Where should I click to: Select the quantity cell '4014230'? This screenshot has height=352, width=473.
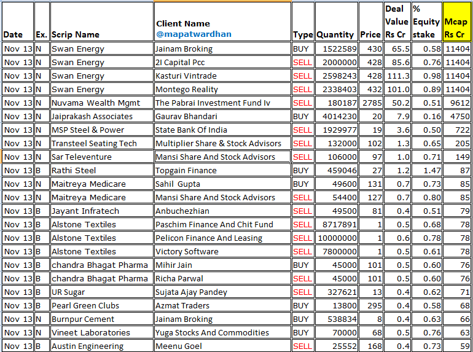click(x=337, y=117)
